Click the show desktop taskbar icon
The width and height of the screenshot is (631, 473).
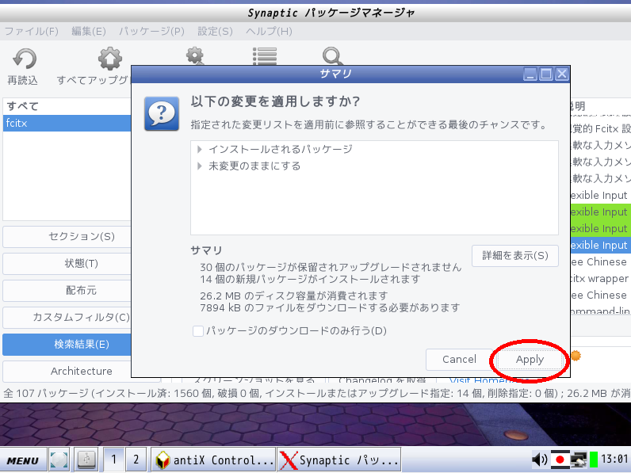[59, 459]
